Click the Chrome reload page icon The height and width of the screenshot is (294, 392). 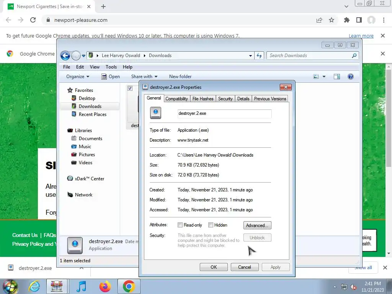(x=33, y=20)
